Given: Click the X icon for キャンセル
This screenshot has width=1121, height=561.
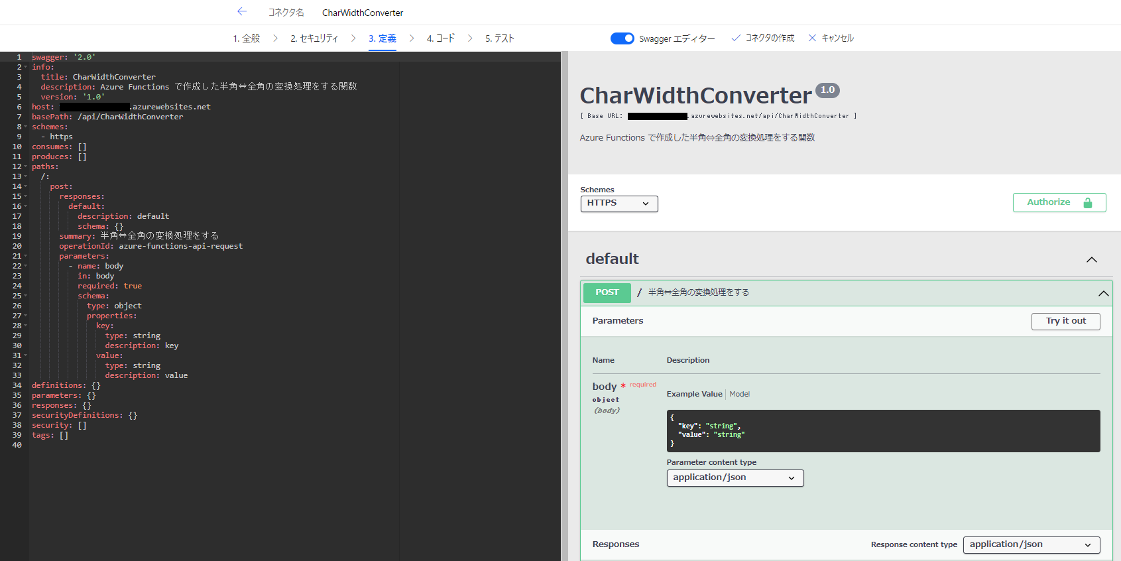Looking at the screenshot, I should coord(812,38).
